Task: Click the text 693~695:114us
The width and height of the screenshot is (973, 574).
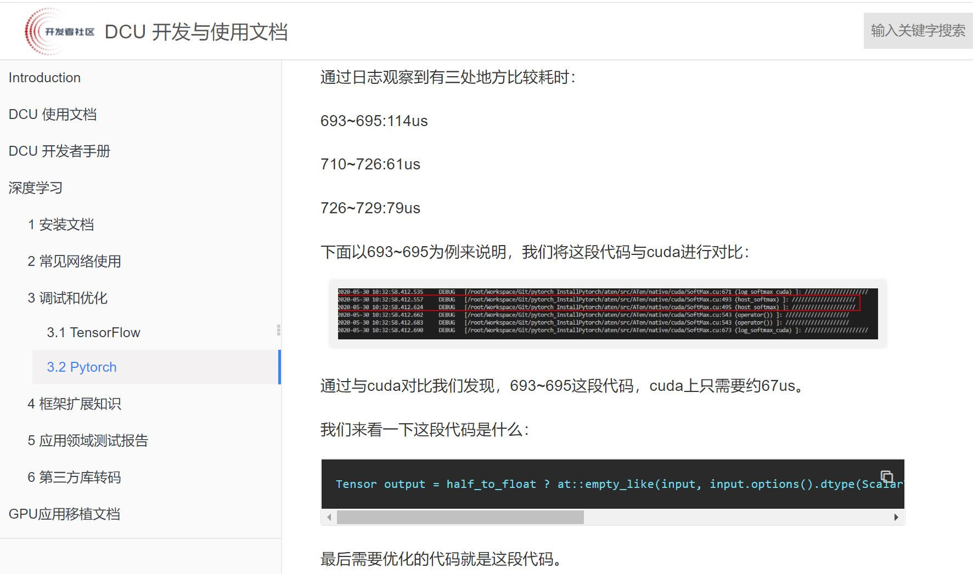Action: pos(374,121)
